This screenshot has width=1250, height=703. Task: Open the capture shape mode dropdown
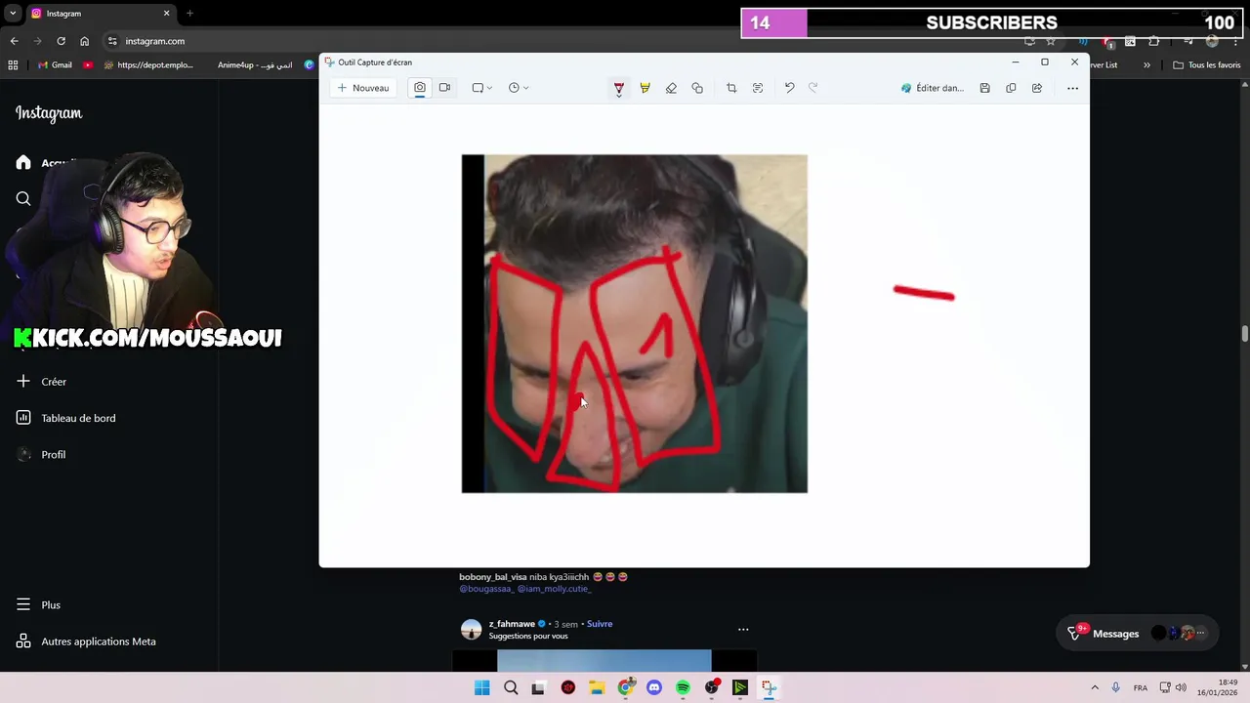pos(481,88)
